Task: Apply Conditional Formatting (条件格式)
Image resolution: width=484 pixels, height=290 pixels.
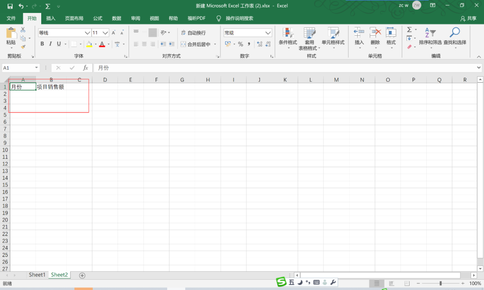Action: [x=287, y=36]
